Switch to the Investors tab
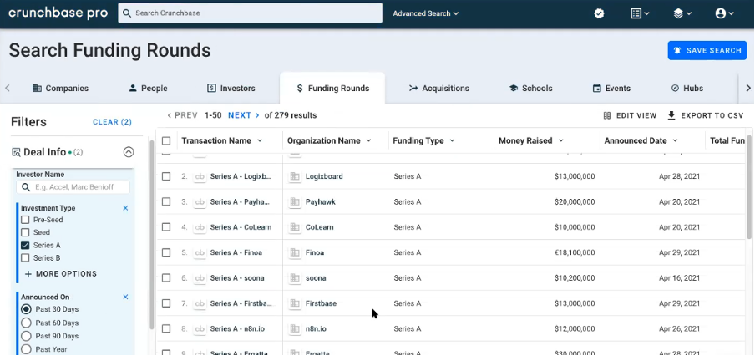755x356 pixels. (x=231, y=88)
